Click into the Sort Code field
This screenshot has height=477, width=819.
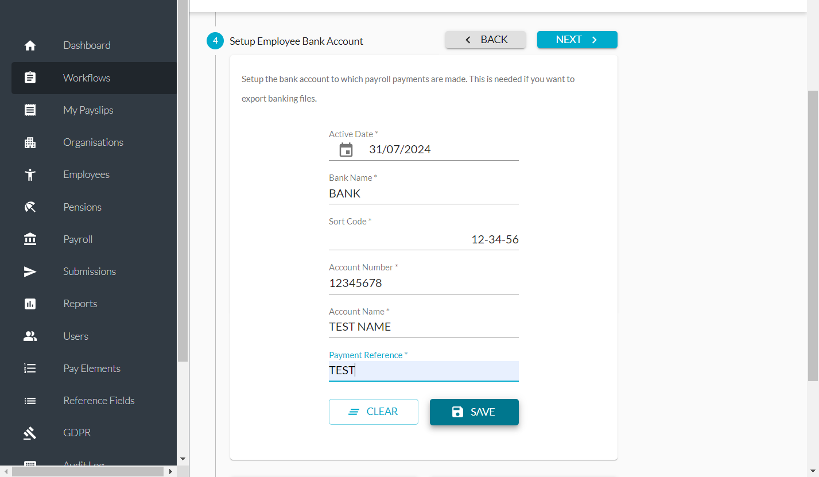click(x=424, y=239)
